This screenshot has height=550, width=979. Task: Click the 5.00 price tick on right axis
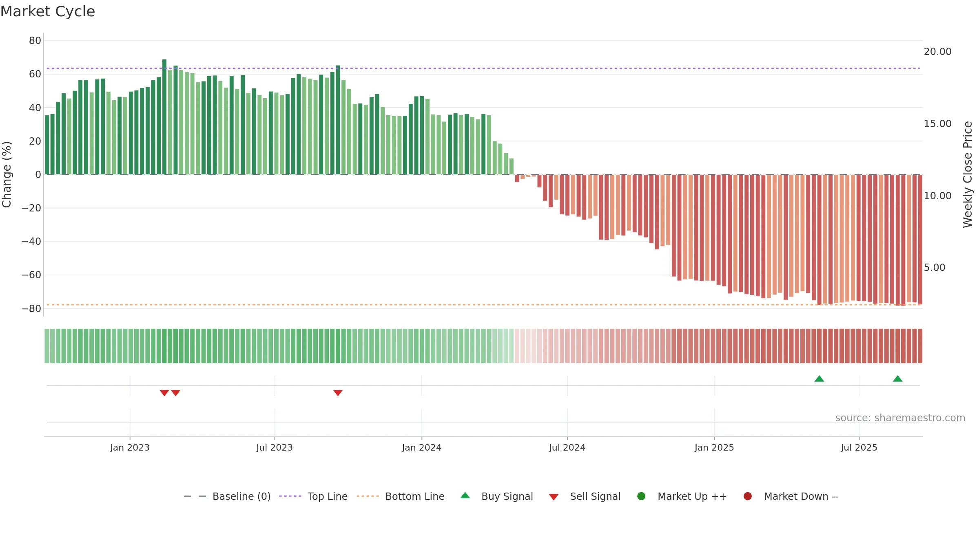(935, 268)
